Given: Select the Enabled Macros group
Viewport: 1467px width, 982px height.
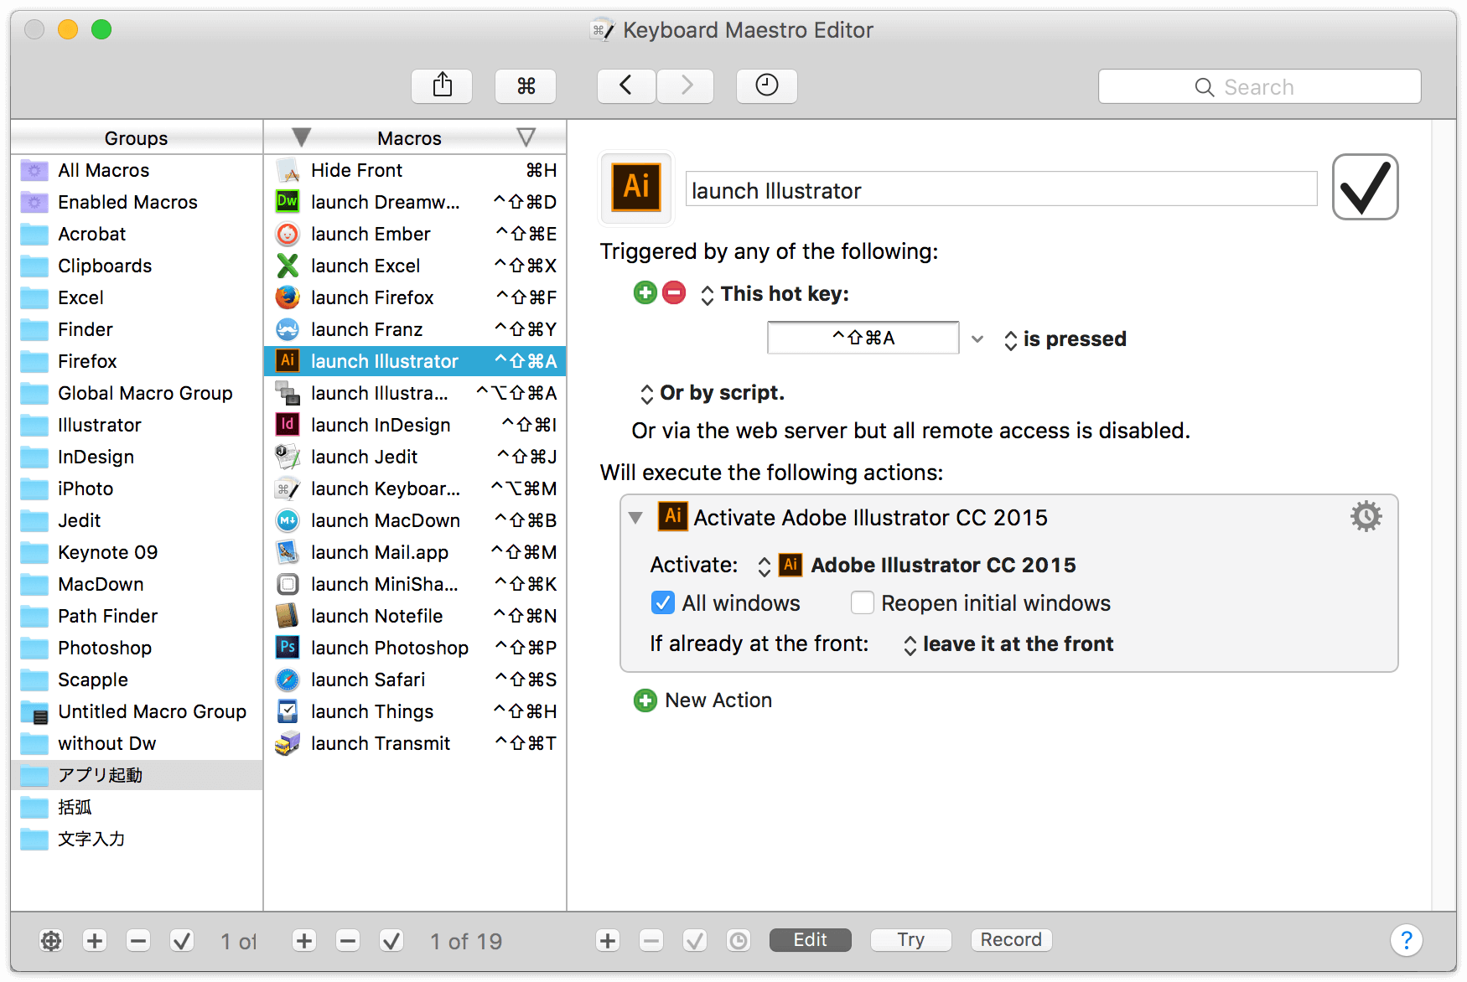Looking at the screenshot, I should (x=137, y=202).
